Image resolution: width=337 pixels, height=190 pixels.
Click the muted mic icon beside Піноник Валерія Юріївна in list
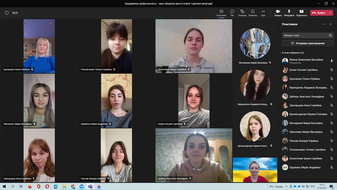(x=332, y=141)
